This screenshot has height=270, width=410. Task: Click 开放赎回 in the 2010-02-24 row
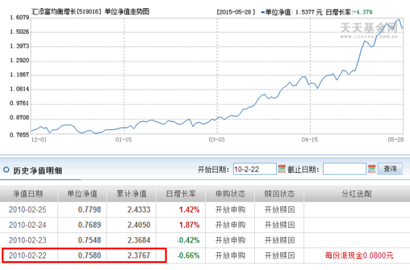(x=279, y=225)
